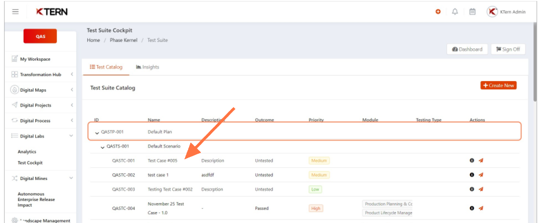The image size is (541, 223).
Task: Click the KTern Admin avatar icon
Action: tap(492, 11)
